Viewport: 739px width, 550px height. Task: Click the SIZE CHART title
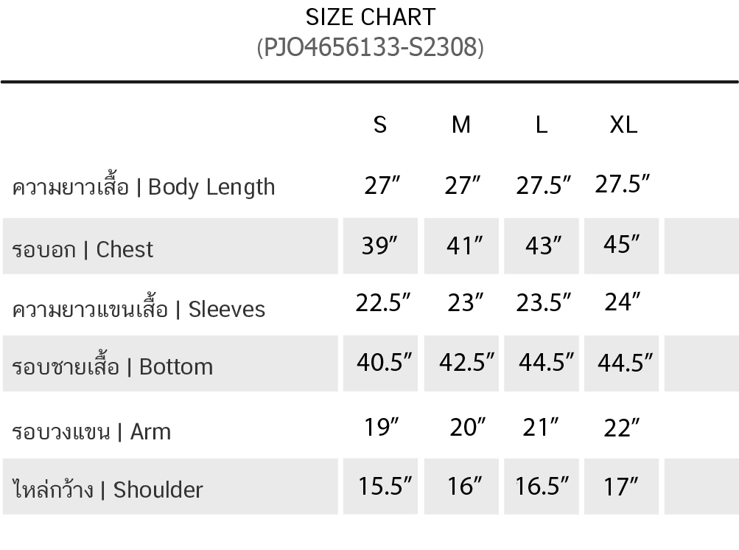click(370, 17)
